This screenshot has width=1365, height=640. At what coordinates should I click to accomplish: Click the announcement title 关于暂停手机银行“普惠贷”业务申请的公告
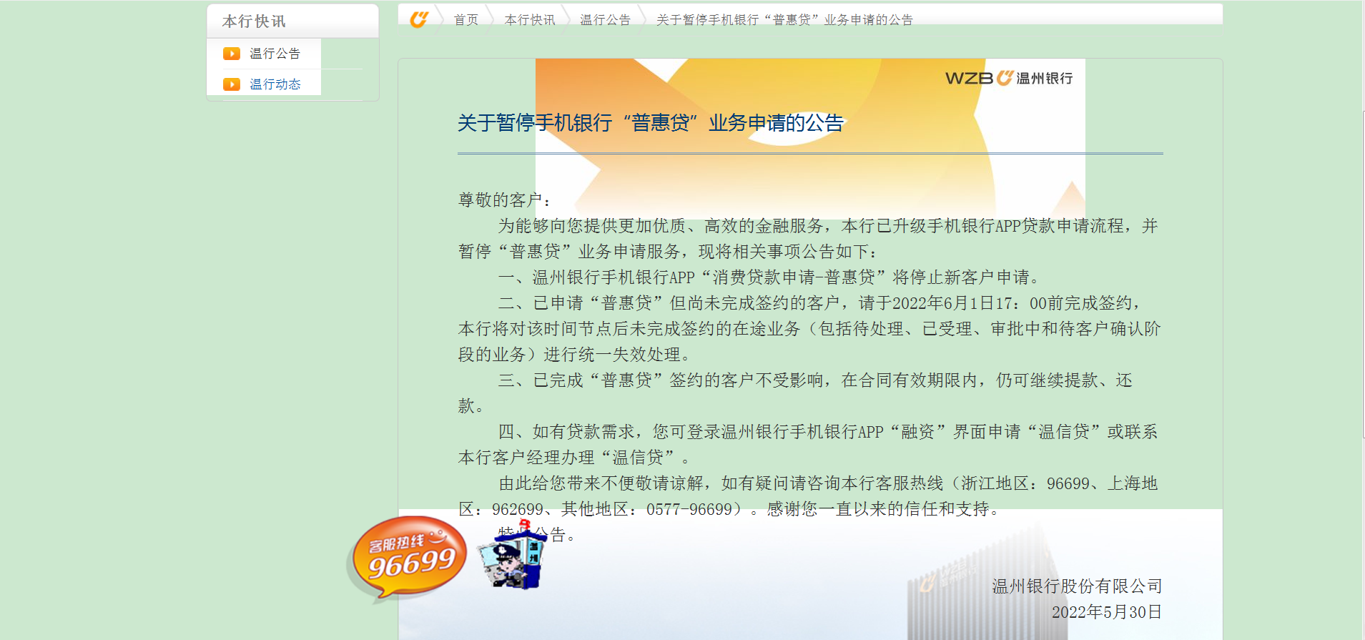coord(651,123)
